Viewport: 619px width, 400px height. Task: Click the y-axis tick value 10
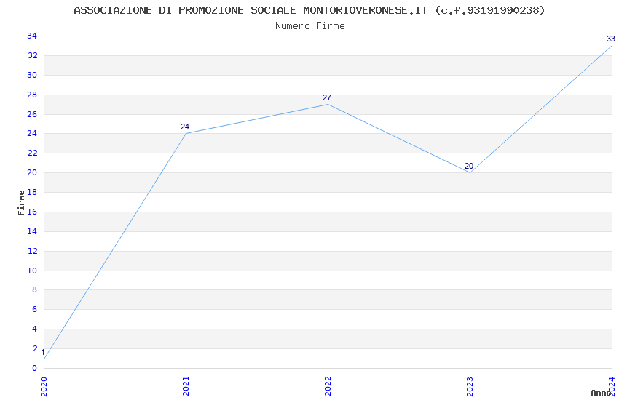pyautogui.click(x=32, y=271)
